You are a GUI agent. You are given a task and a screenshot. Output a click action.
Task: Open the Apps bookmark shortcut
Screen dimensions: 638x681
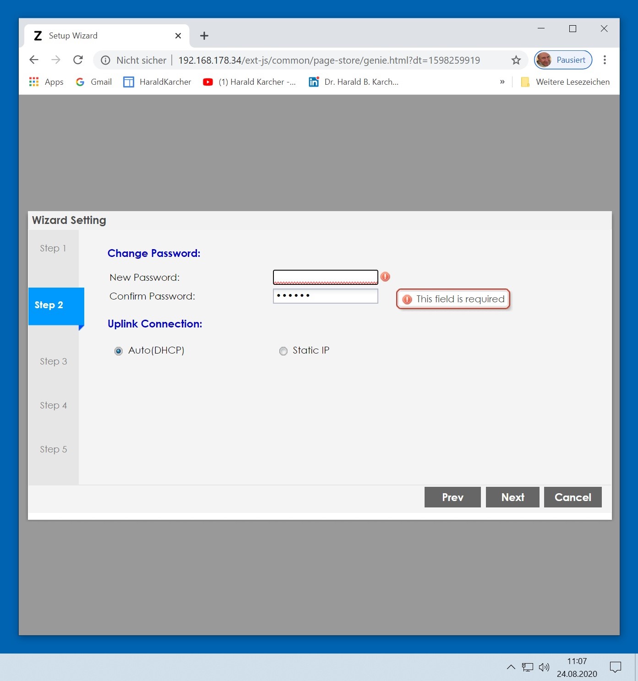tap(46, 82)
